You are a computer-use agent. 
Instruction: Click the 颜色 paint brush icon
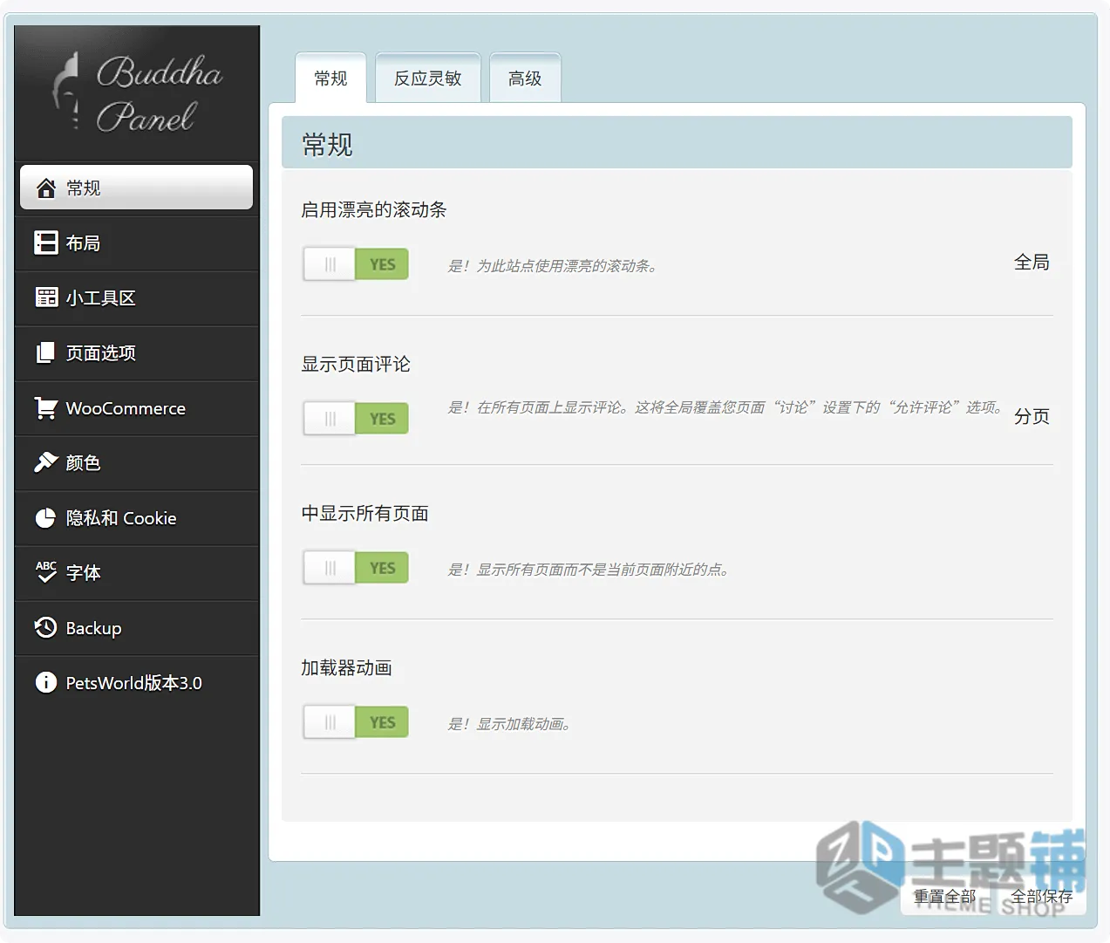coord(46,462)
